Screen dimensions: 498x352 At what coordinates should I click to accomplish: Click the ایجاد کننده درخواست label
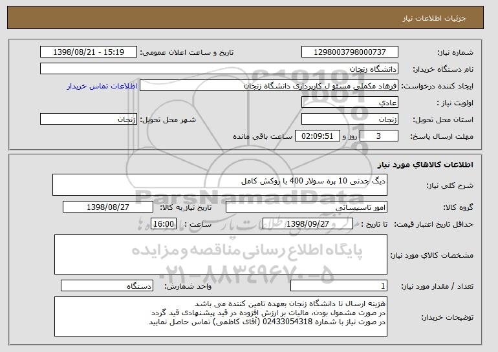(437, 86)
